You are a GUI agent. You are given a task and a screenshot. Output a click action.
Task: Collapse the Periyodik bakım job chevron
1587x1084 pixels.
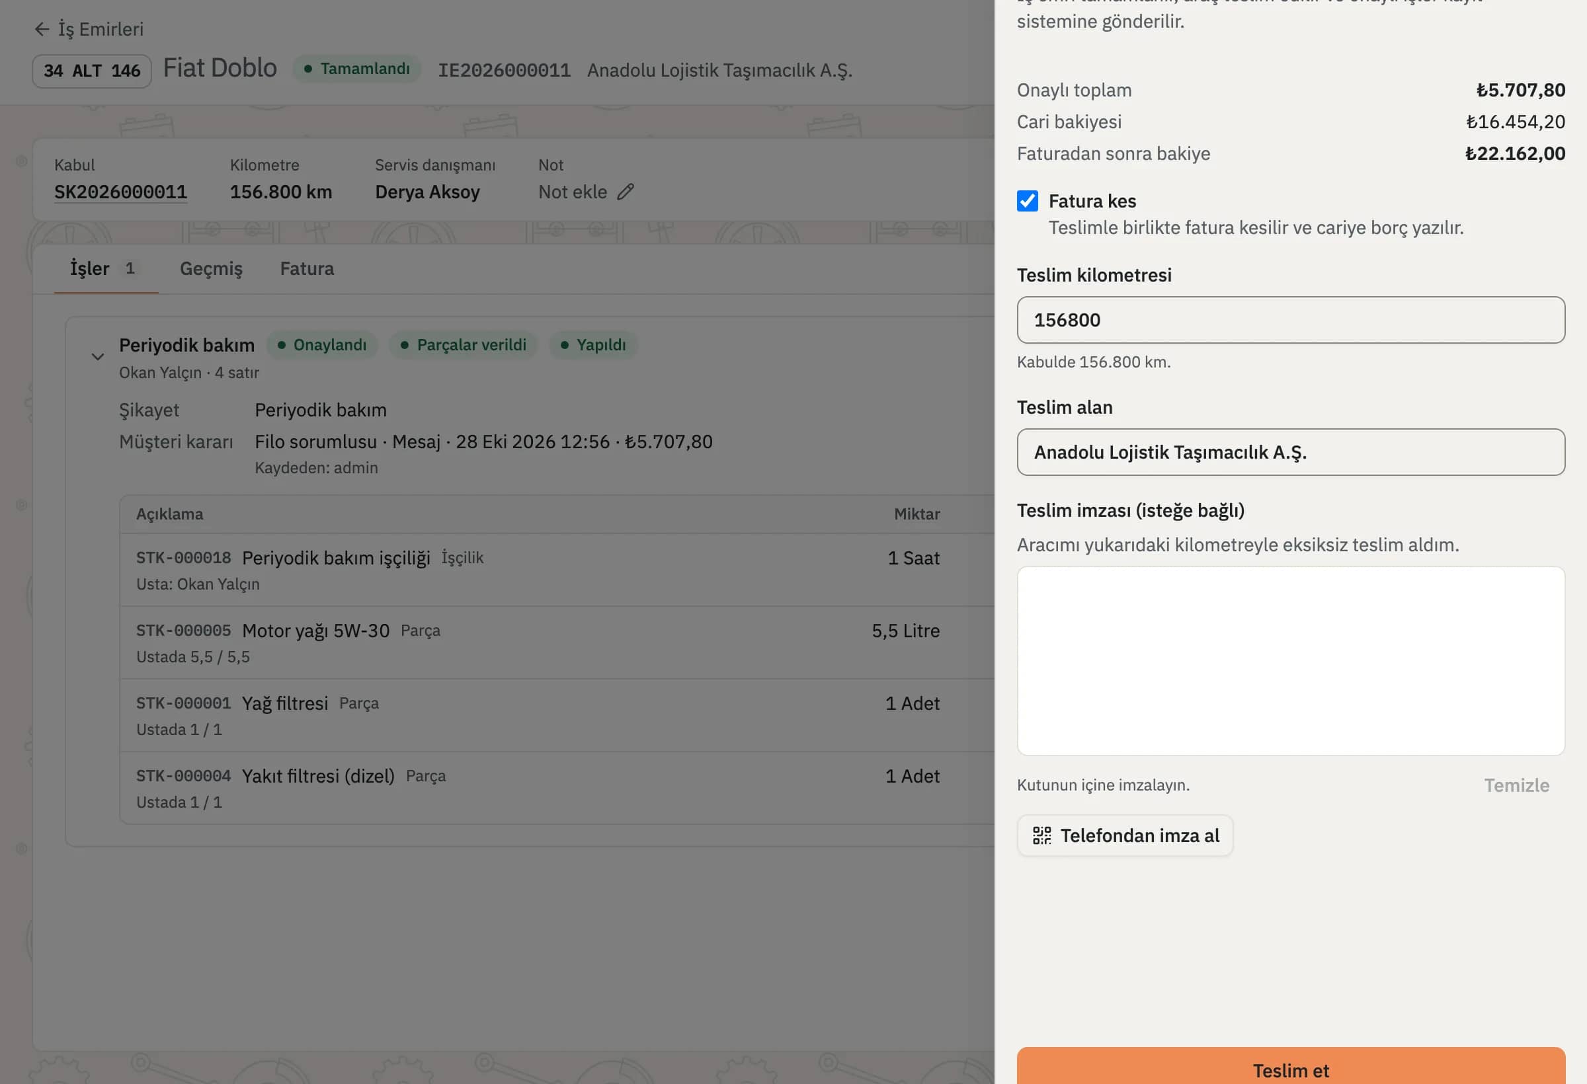[98, 356]
